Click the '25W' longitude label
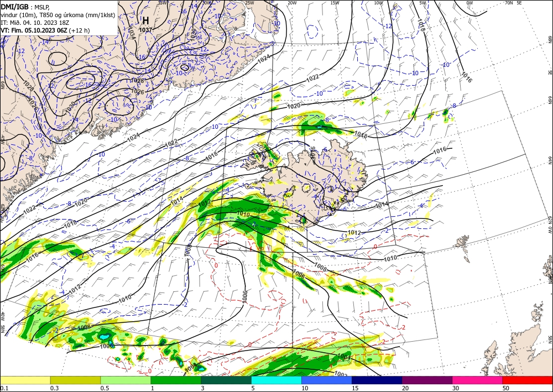Image resolution: width=553 pixels, height=392 pixels. [249, 3]
